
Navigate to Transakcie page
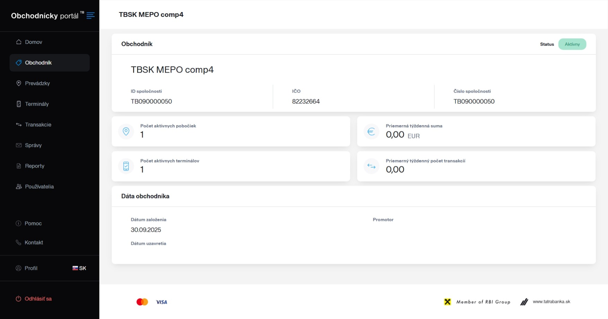[38, 125]
